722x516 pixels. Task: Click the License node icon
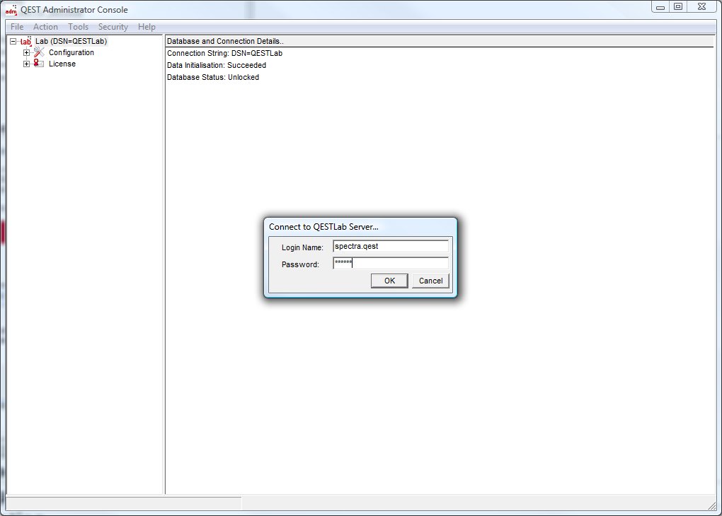pyautogui.click(x=39, y=64)
